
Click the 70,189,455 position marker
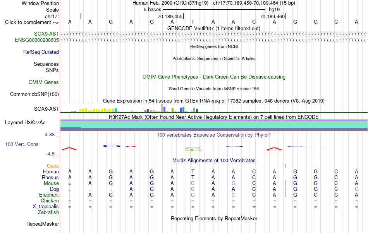click(170, 16)
